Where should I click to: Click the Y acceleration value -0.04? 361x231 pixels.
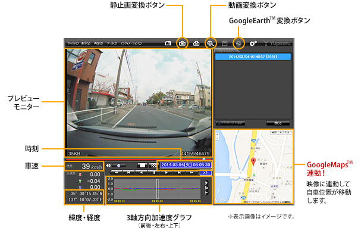(x=93, y=181)
